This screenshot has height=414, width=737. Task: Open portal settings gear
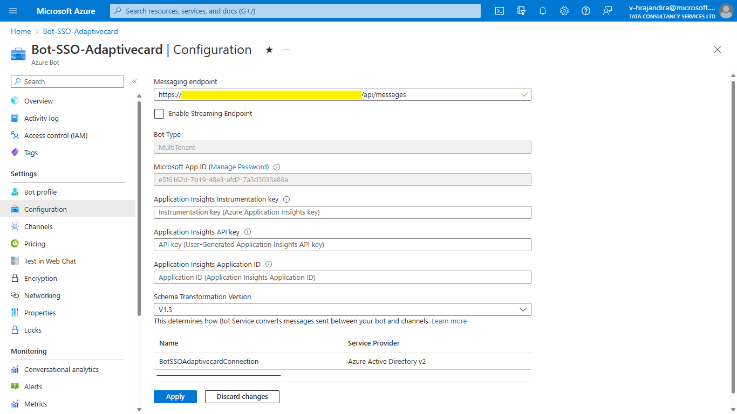(x=564, y=11)
